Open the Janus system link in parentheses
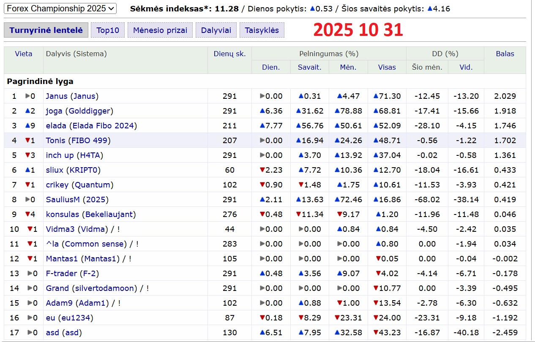Screen dimensions: 535x342 click(x=85, y=96)
